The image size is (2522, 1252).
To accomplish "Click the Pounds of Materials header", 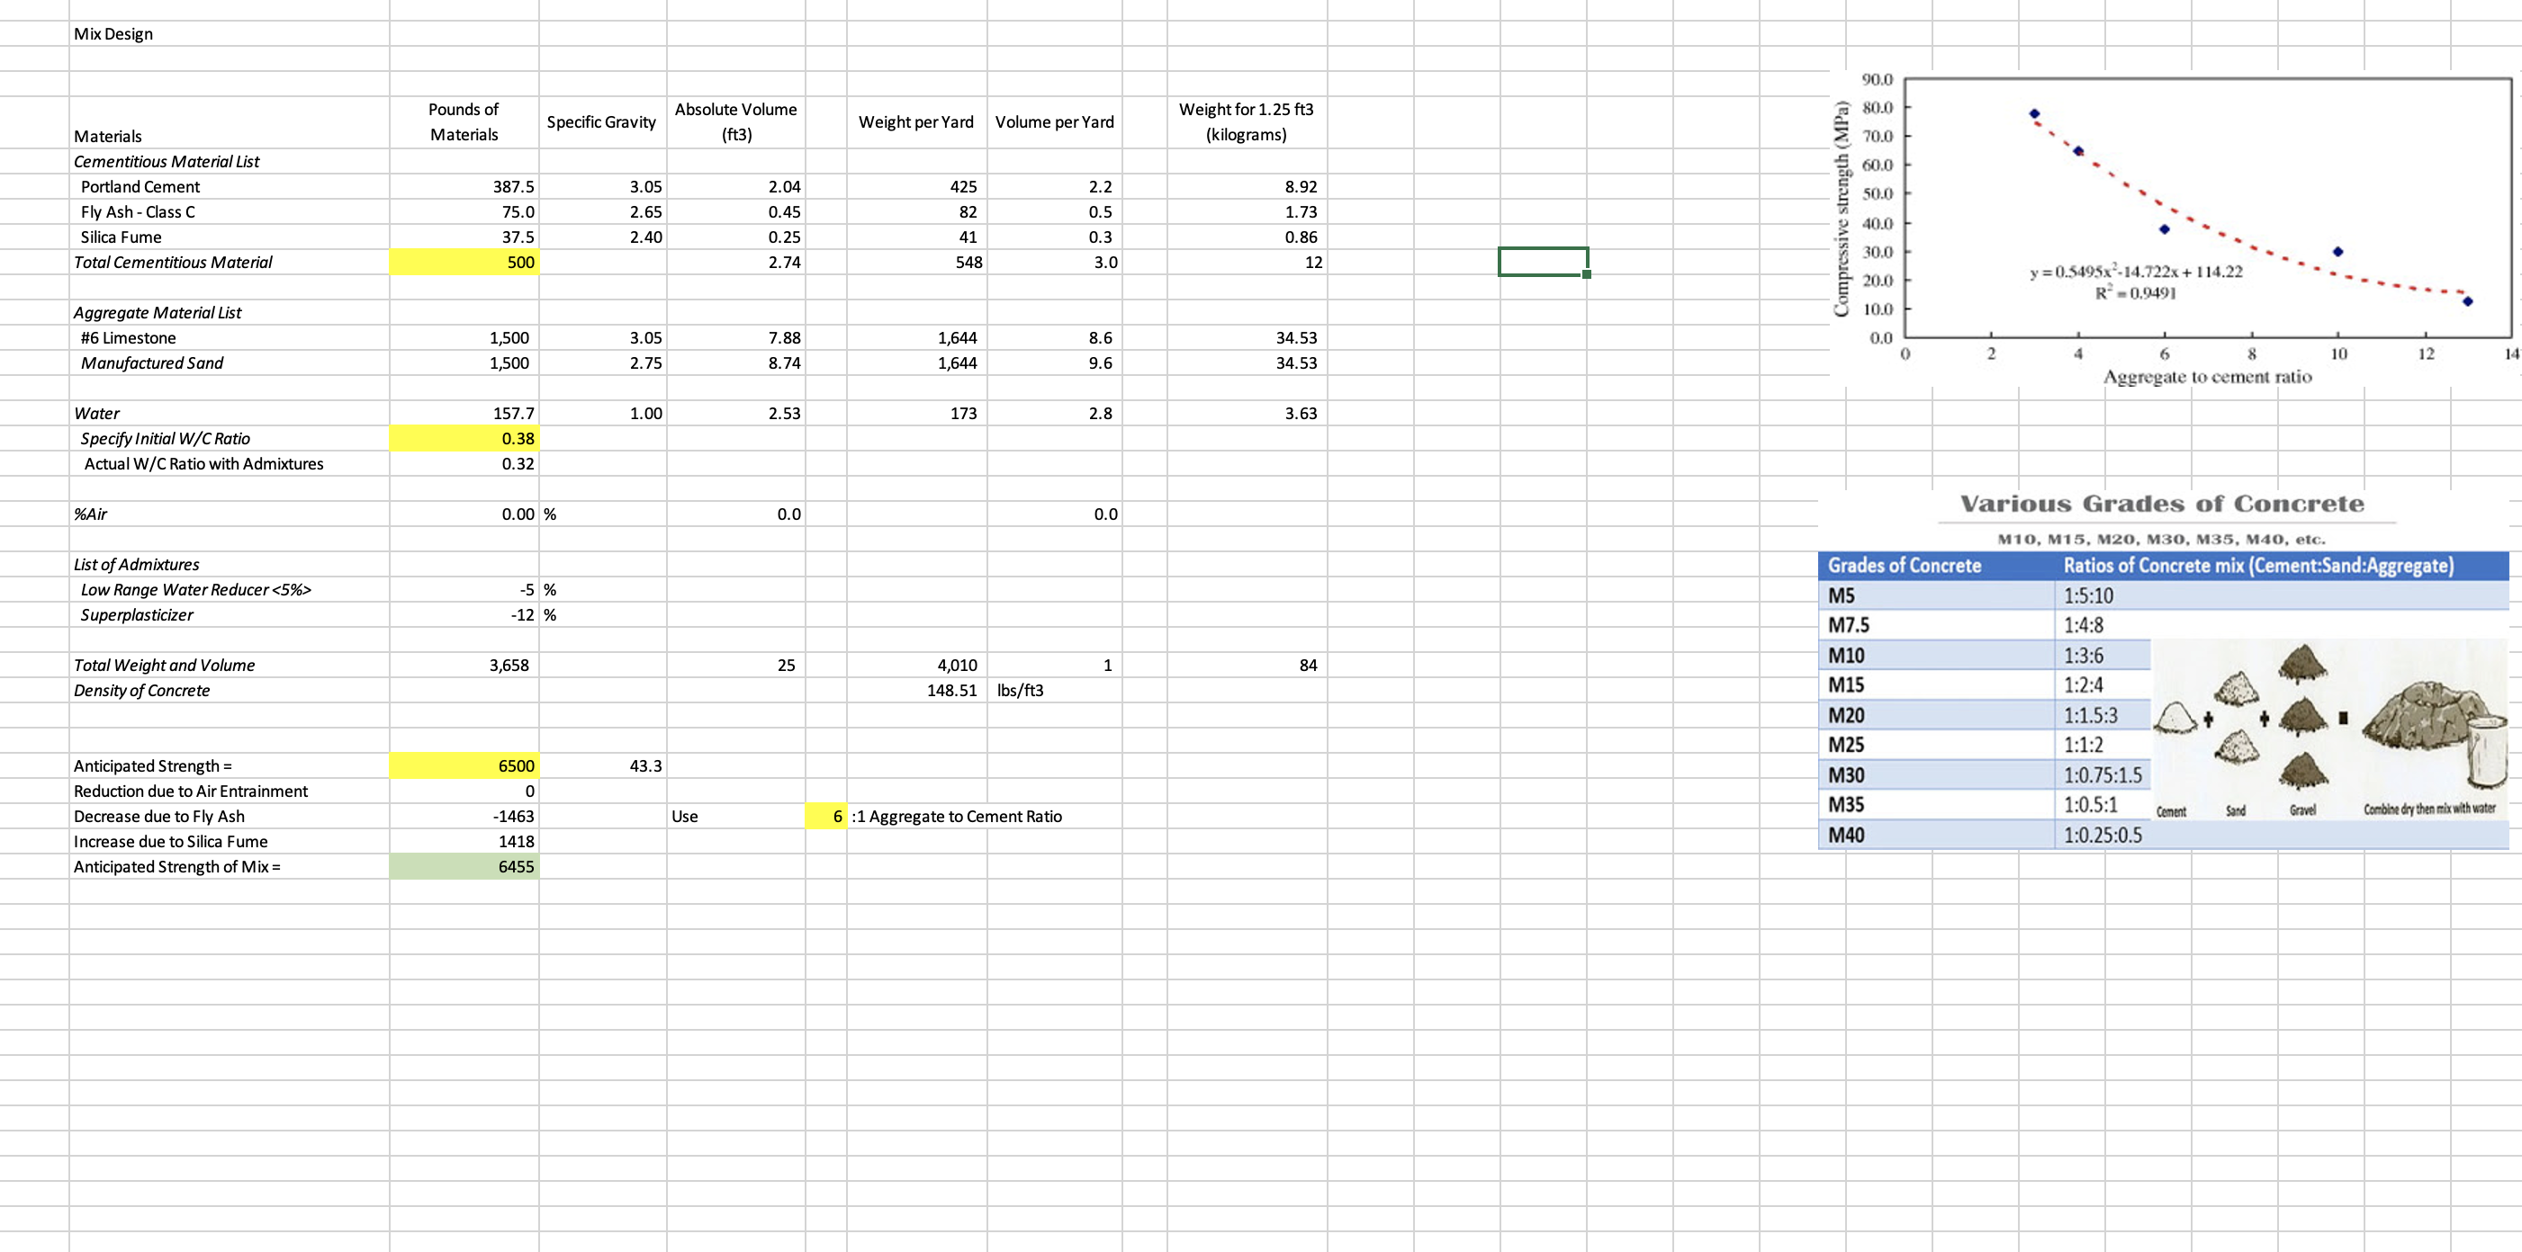I will (464, 122).
